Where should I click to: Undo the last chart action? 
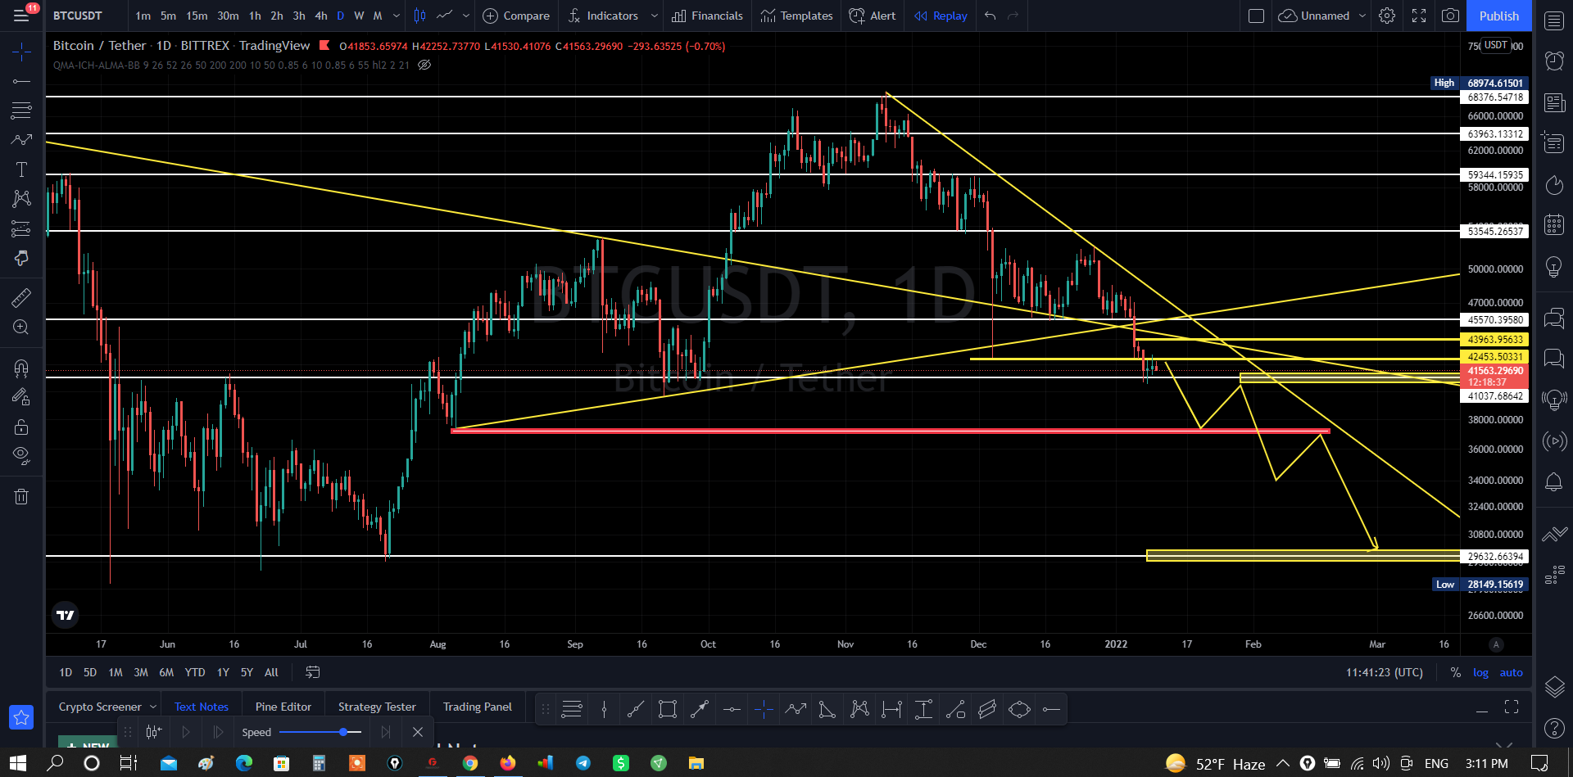tap(990, 16)
